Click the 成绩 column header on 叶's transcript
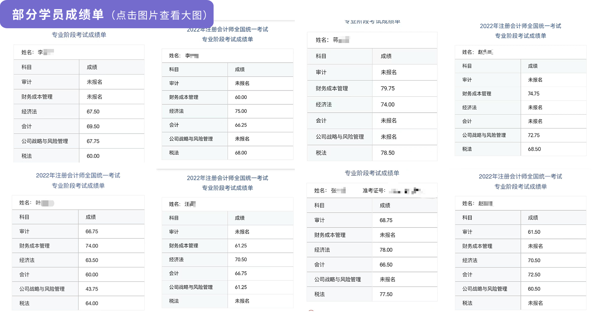Image resolution: width=598 pixels, height=317 pixels. click(91, 217)
